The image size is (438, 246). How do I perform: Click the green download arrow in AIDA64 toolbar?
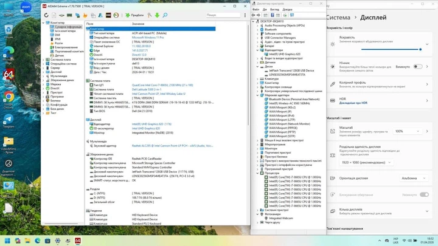(158, 15)
